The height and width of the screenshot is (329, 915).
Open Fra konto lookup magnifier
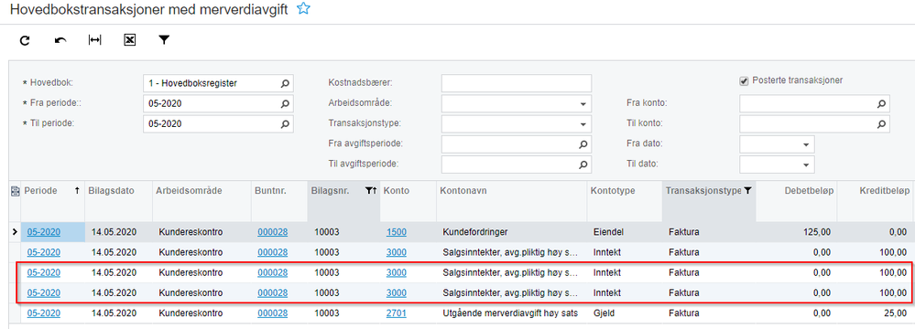click(880, 104)
